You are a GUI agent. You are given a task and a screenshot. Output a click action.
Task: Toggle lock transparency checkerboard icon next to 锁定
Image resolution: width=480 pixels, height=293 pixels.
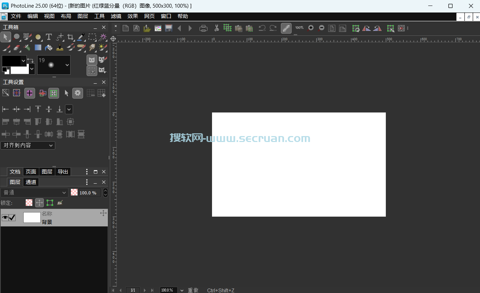pyautogui.click(x=29, y=202)
